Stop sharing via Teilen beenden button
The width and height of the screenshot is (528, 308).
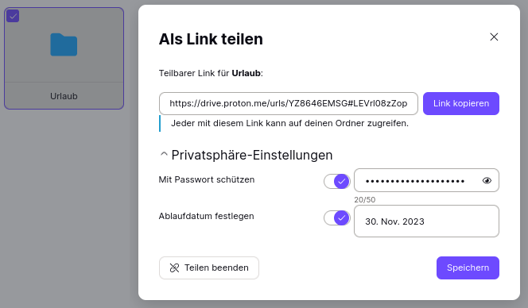coord(209,268)
